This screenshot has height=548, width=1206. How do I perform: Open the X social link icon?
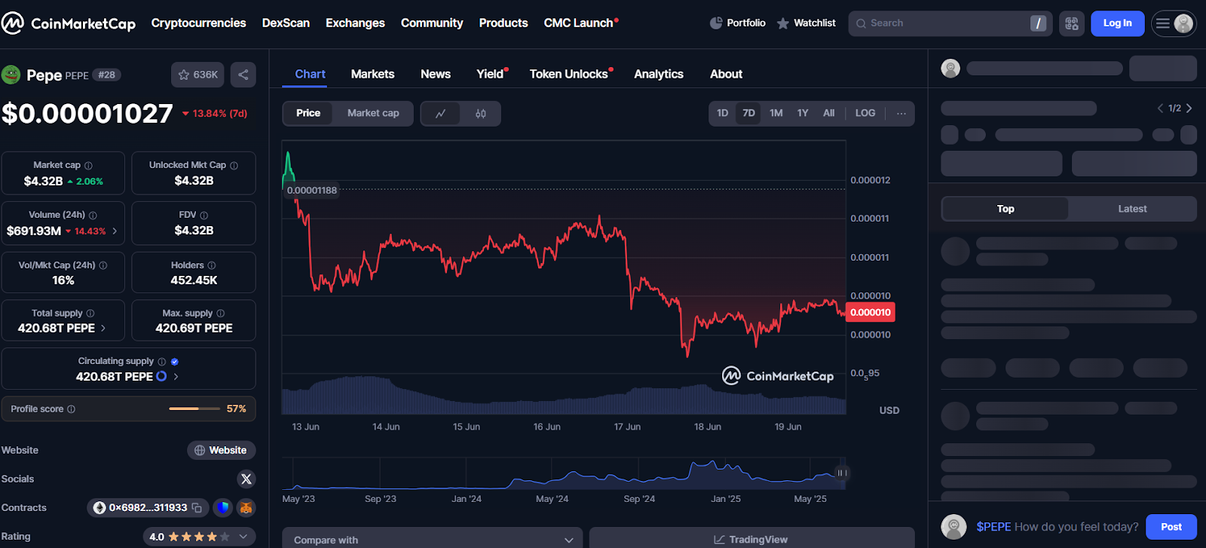coord(246,479)
